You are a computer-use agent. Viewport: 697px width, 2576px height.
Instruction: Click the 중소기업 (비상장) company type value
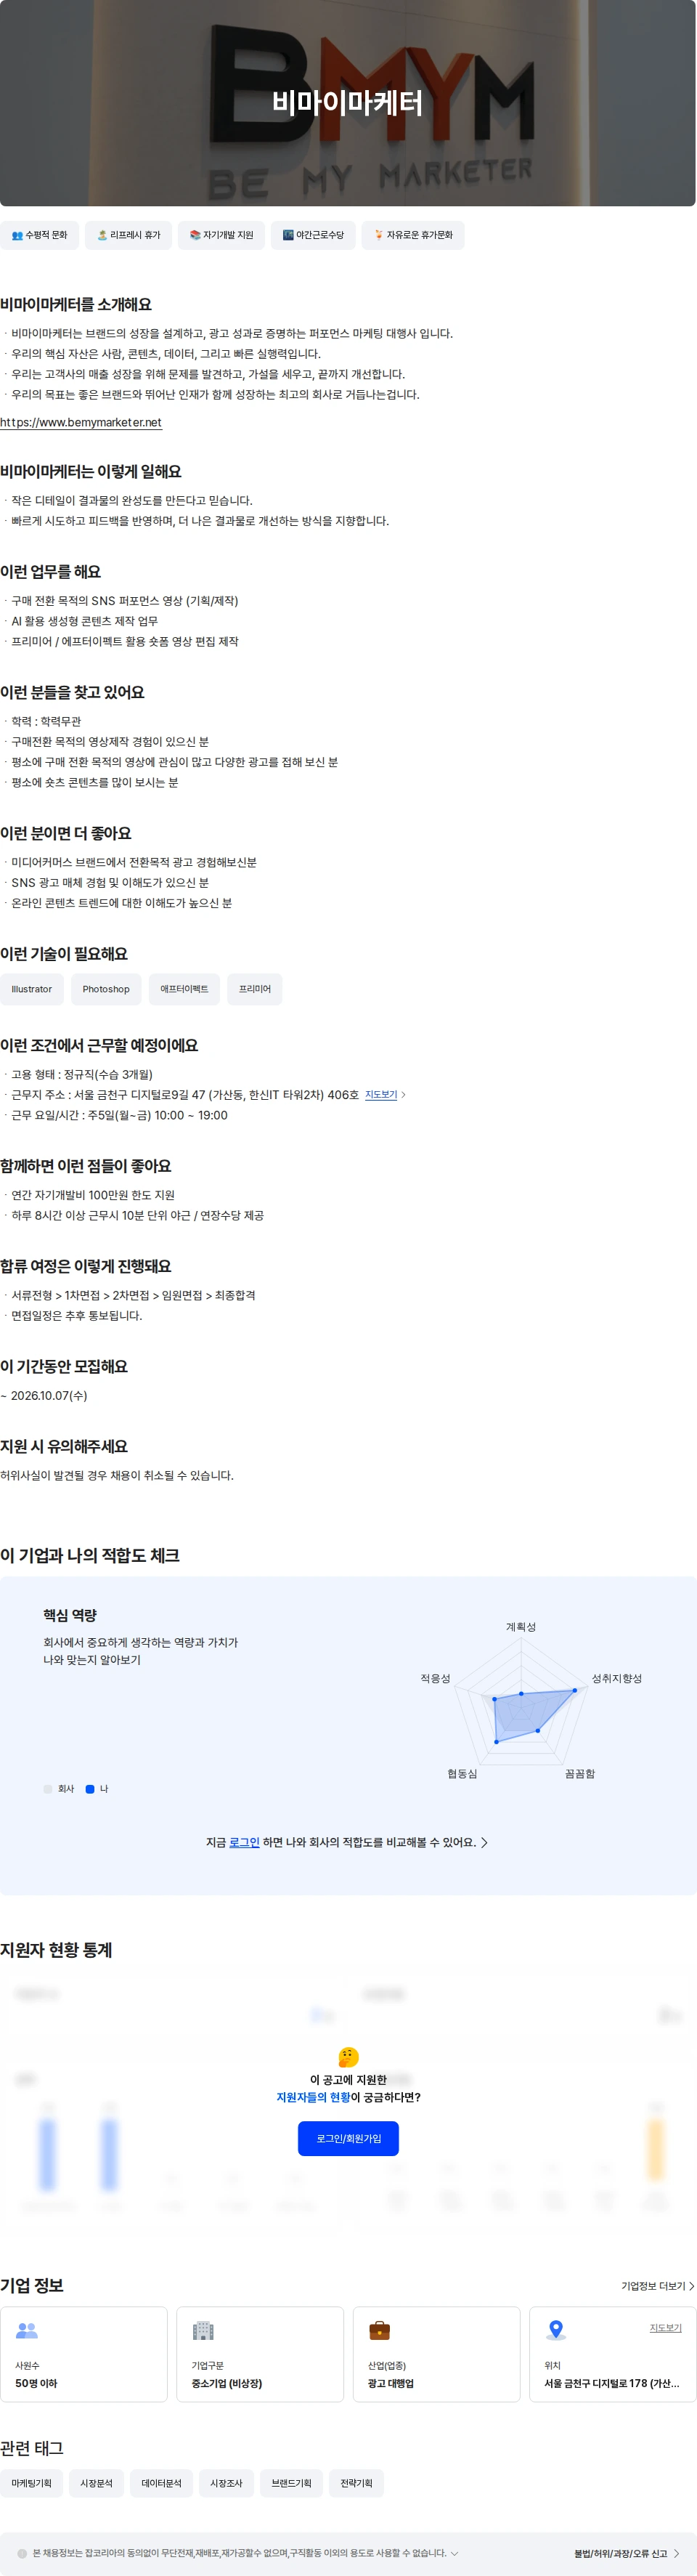[227, 2383]
